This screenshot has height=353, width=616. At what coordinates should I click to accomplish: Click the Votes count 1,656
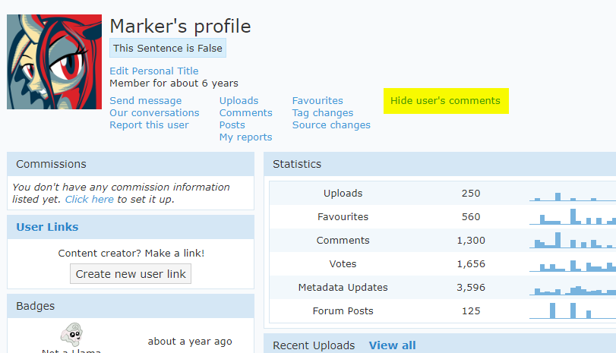click(x=471, y=264)
